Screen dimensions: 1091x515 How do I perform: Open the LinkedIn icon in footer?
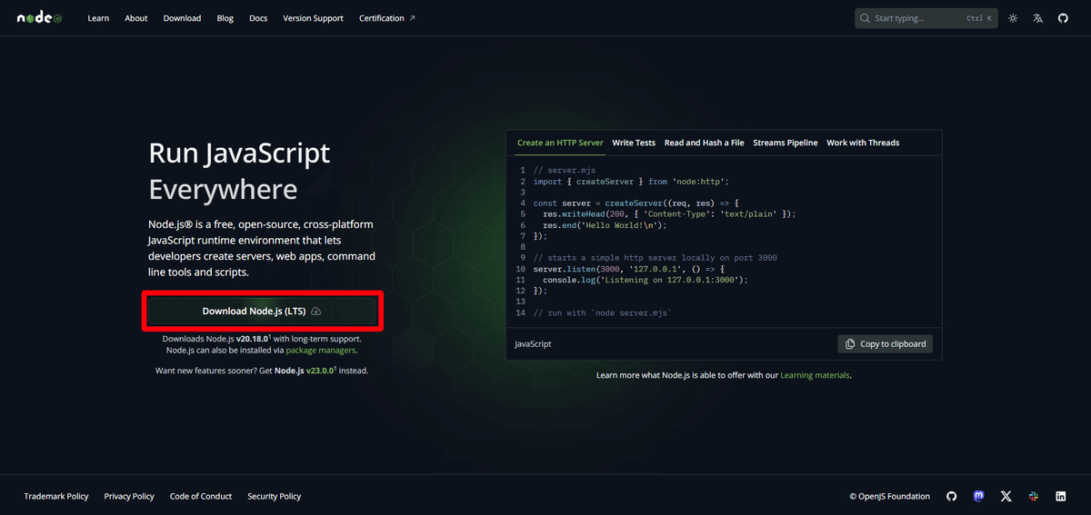click(x=1061, y=496)
